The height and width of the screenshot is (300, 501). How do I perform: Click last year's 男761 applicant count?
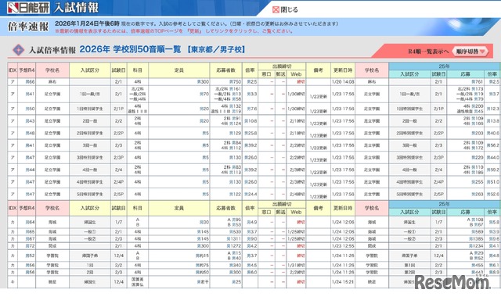pyautogui.click(x=477, y=82)
